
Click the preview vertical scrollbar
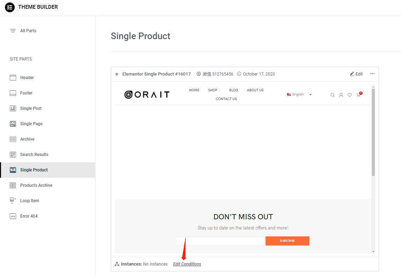[x=373, y=133]
